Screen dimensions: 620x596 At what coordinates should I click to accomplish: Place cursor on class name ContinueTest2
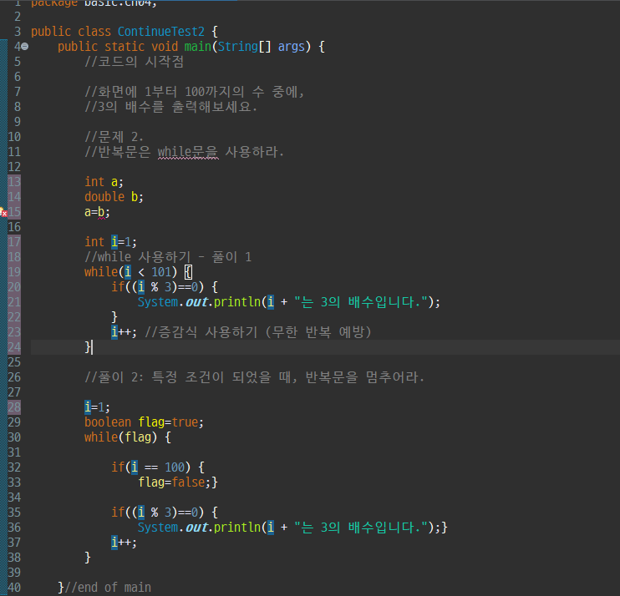click(x=161, y=32)
